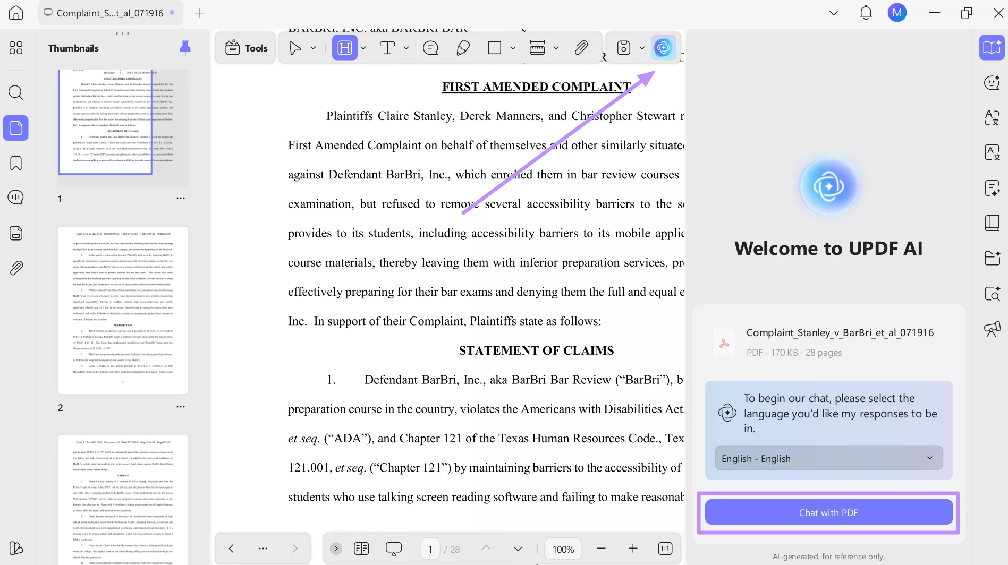
Task: Open the Annotations list in left sidebar
Action: click(x=15, y=197)
